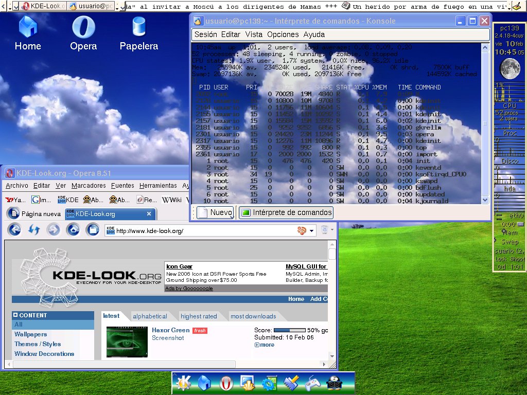This screenshot has width=527, height=395.
Task: Open Window Decorations category link
Action: click(44, 354)
